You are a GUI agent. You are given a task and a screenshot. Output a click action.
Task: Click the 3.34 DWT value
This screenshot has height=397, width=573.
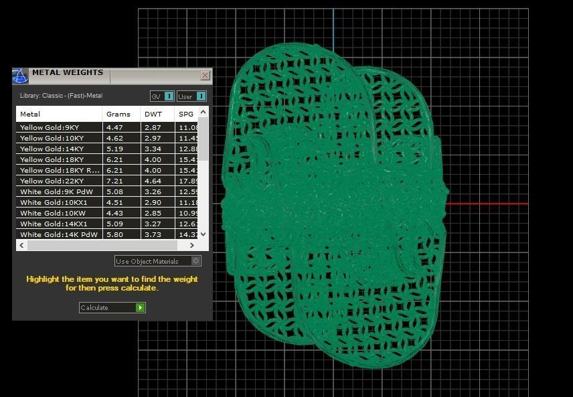click(x=153, y=149)
